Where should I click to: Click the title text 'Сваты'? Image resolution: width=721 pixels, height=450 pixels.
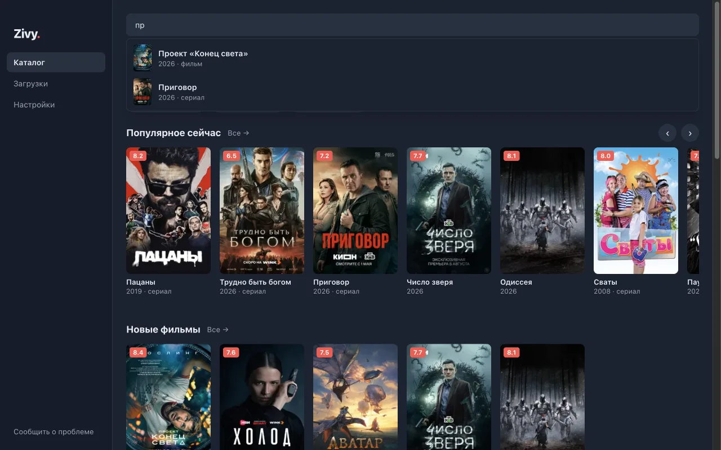[x=606, y=282]
